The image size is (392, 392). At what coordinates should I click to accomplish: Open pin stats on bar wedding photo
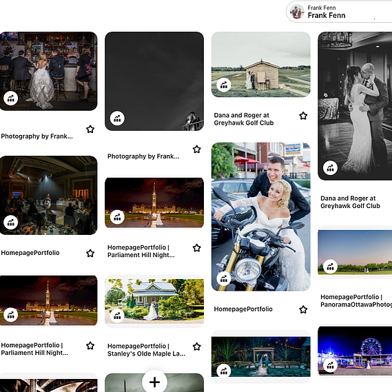(x=11, y=99)
